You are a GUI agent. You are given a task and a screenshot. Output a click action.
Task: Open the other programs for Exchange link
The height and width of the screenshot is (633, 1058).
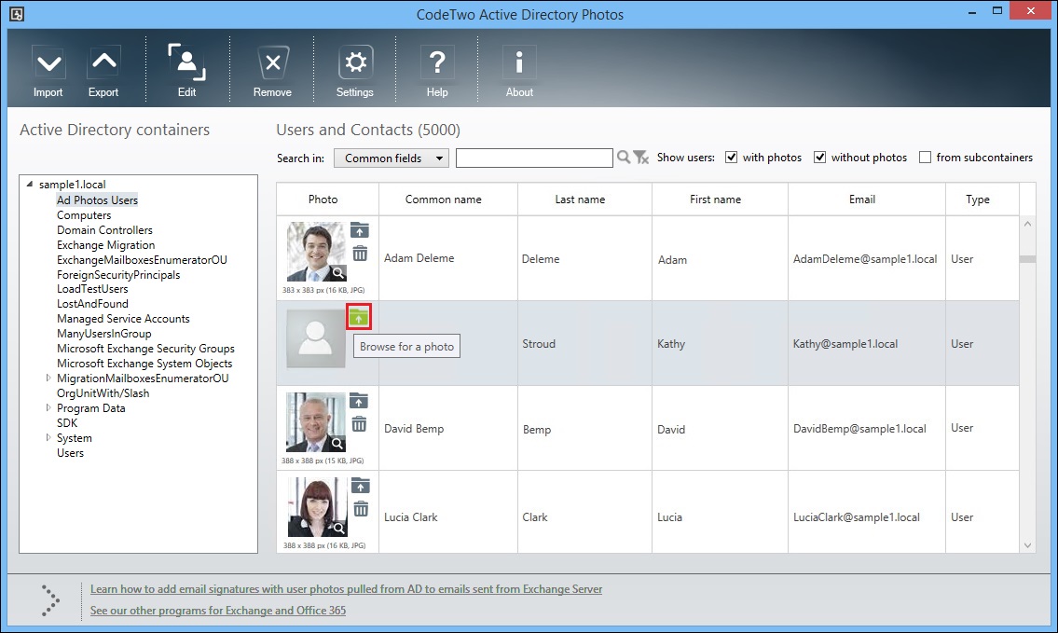[x=218, y=611]
